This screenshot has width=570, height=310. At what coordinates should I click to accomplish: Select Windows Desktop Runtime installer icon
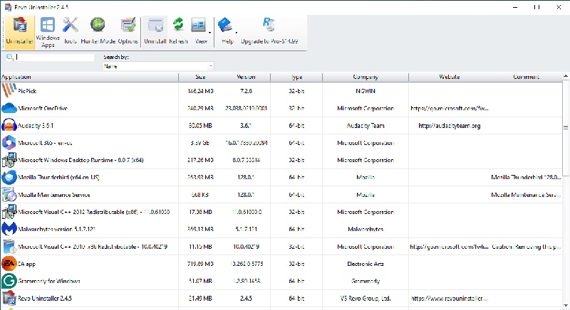[x=9, y=160]
